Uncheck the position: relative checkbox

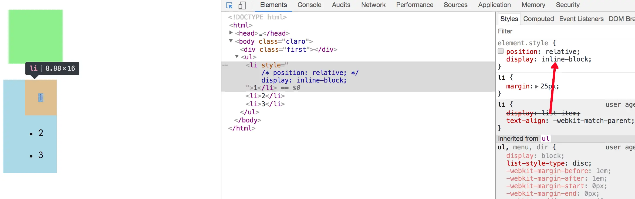click(x=501, y=51)
